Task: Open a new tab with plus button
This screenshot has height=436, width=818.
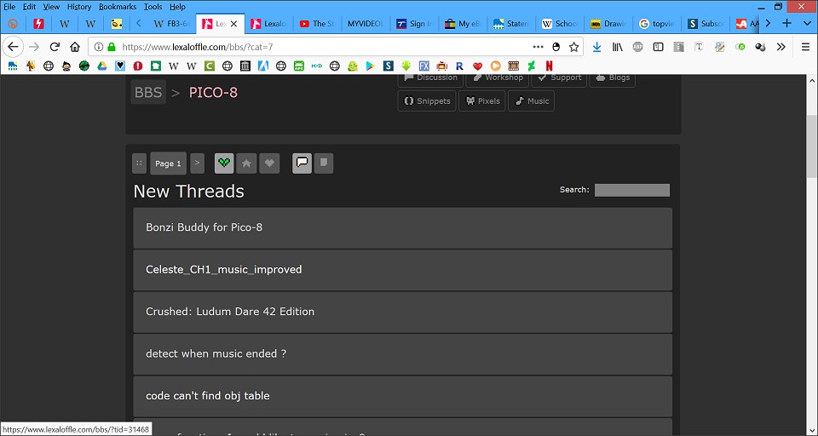Action: tap(786, 24)
